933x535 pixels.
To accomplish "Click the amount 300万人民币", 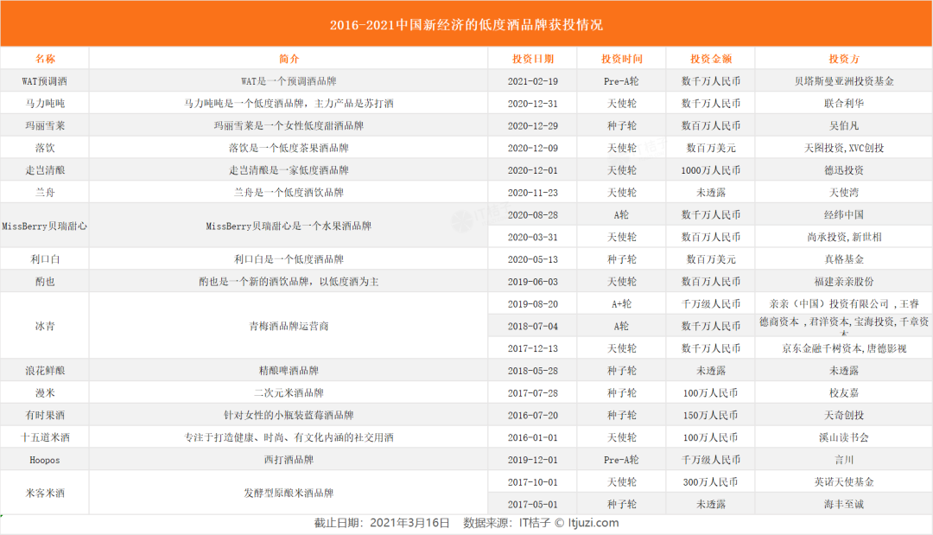I will (710, 482).
